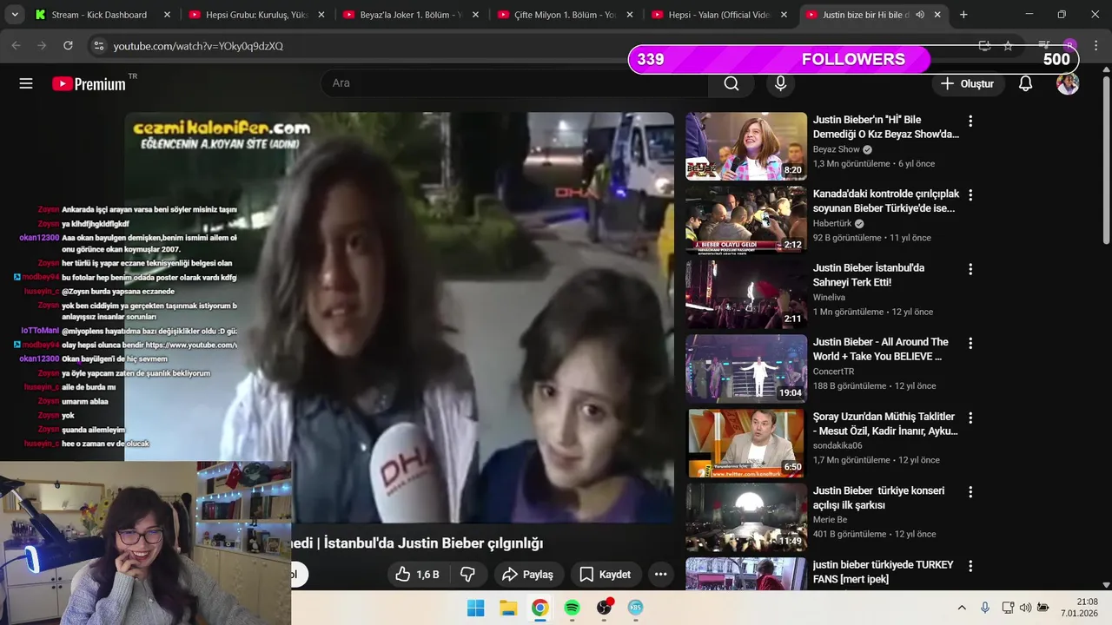Open Şoray Uzun'dan Müthiş Taklitler title
The height and width of the screenshot is (625, 1112).
point(885,424)
